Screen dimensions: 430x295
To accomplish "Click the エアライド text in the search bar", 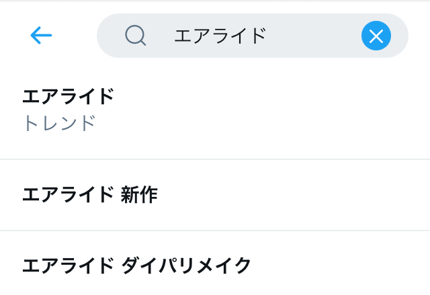I will 220,36.
